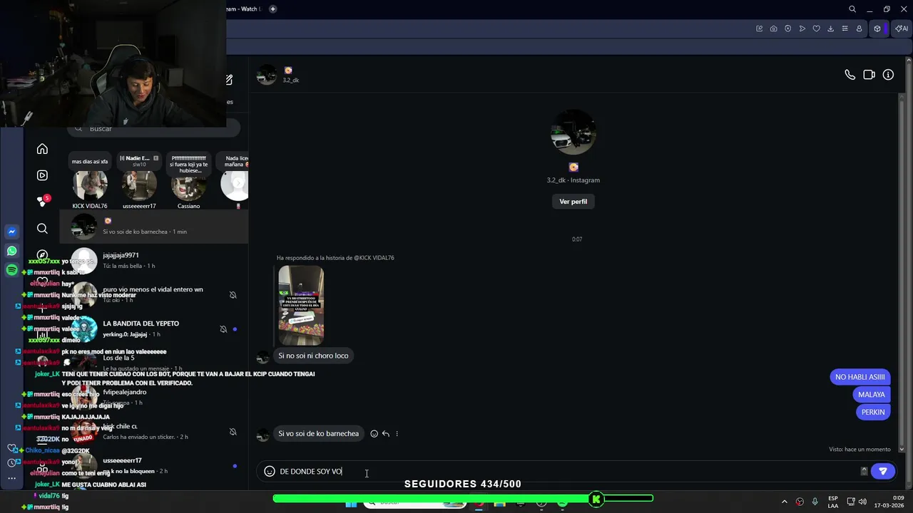Open WhatsApp in the browser sidebar
This screenshot has width=913, height=513.
(x=11, y=251)
